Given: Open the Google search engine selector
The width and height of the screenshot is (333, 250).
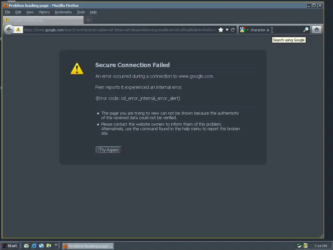Looking at the screenshot, I should [244, 30].
